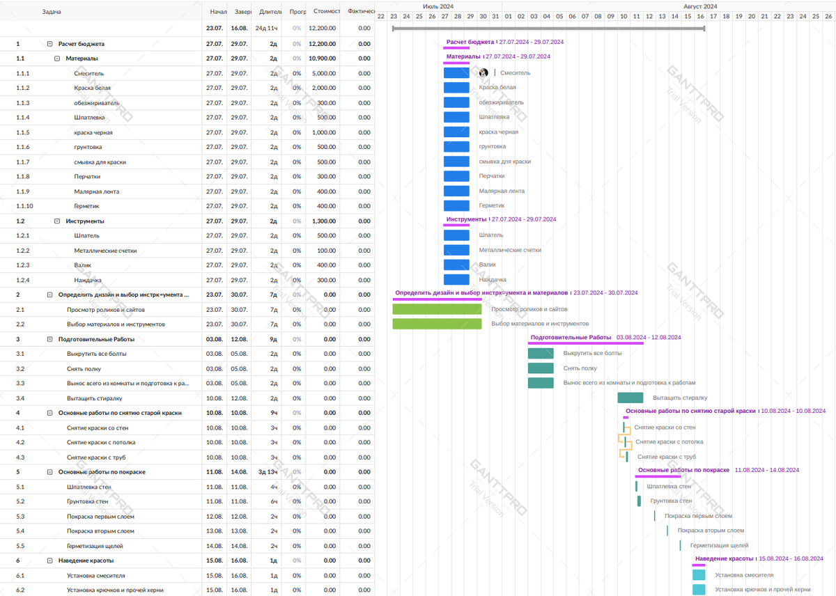The width and height of the screenshot is (836, 596).
Task: Collapse the Материалы subgroup
Action: coord(57,58)
